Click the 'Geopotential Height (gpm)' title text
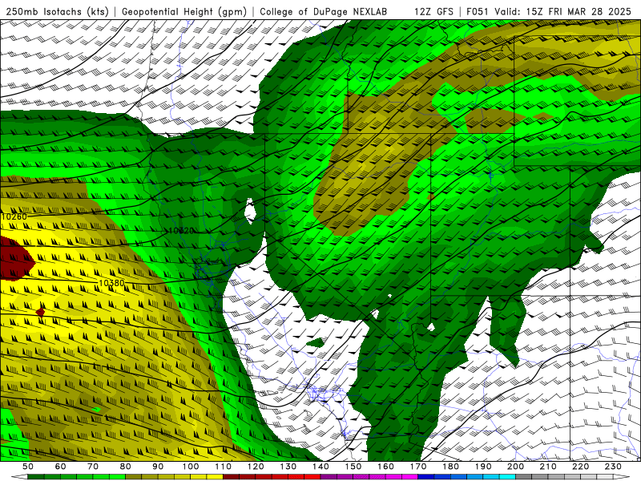The height and width of the screenshot is (481, 641). [x=184, y=11]
